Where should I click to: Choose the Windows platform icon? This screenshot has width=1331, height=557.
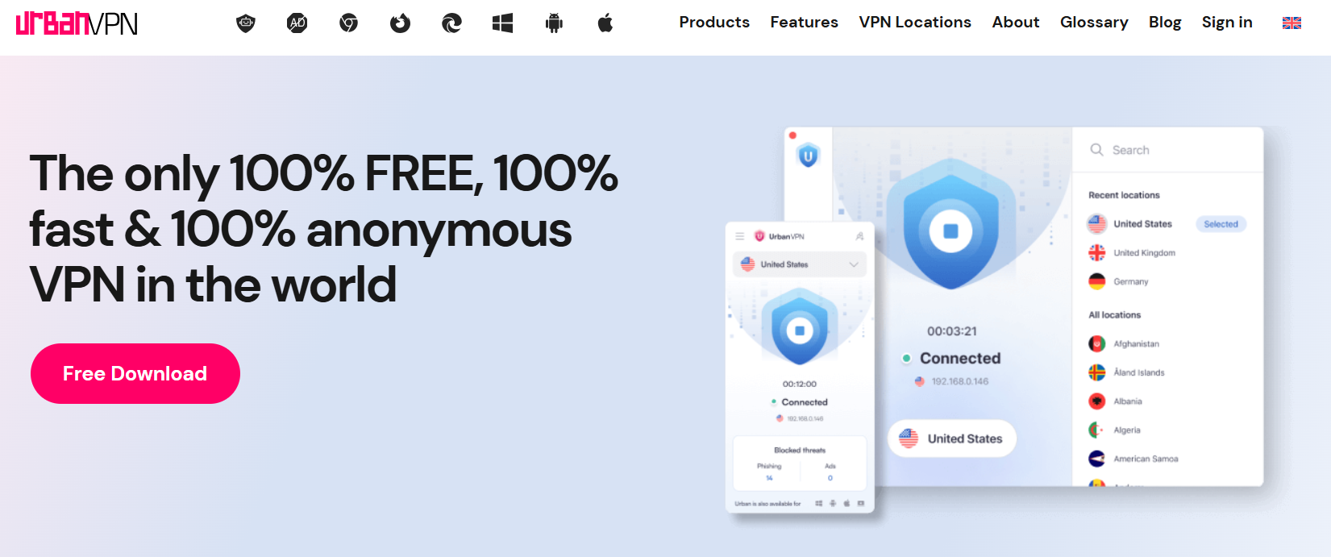pyautogui.click(x=503, y=23)
